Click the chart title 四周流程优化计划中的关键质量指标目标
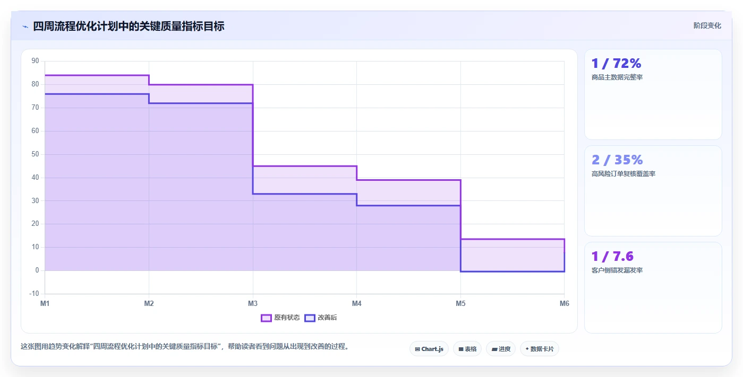 [x=129, y=27]
